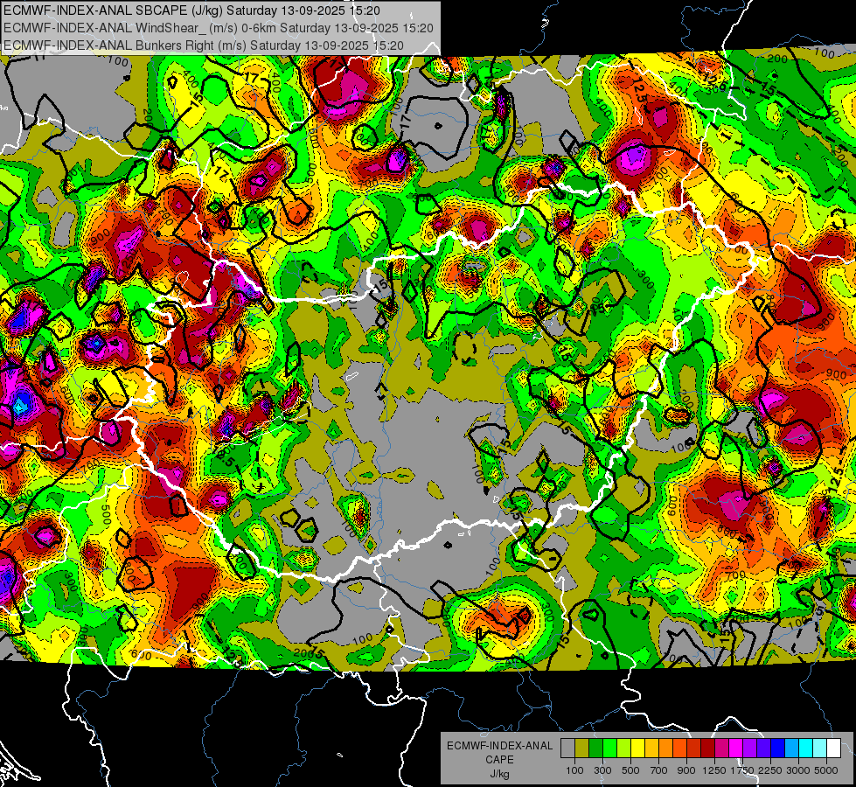The height and width of the screenshot is (787, 856).
Task: Click the gray swatch in CAPE legend
Action: (x=567, y=748)
